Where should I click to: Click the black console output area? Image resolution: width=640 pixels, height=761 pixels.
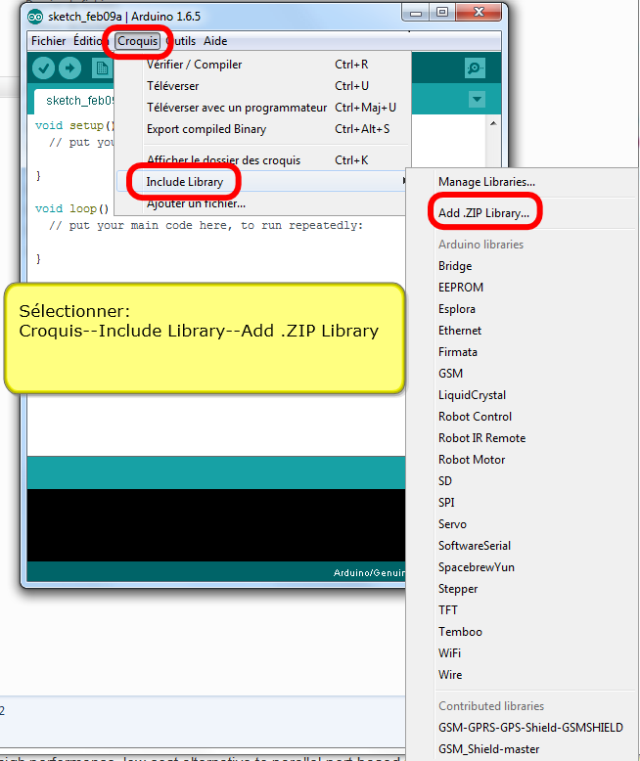[216, 525]
